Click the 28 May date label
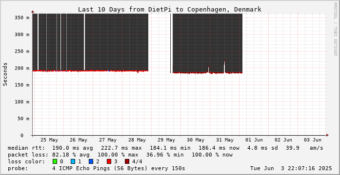Screen dimensions: 340x175 (x=137, y=140)
